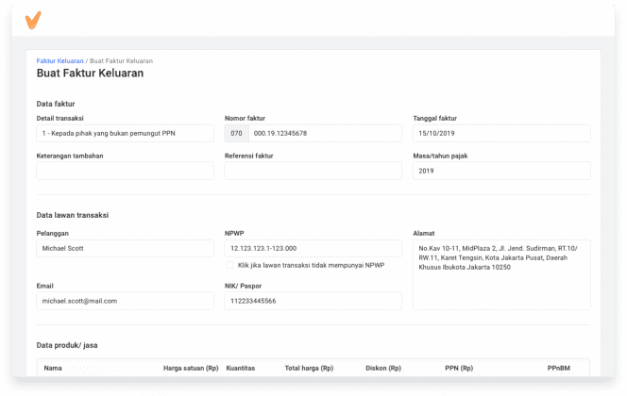Select the Kuantitas column header
The width and height of the screenshot is (627, 396).
[241, 368]
